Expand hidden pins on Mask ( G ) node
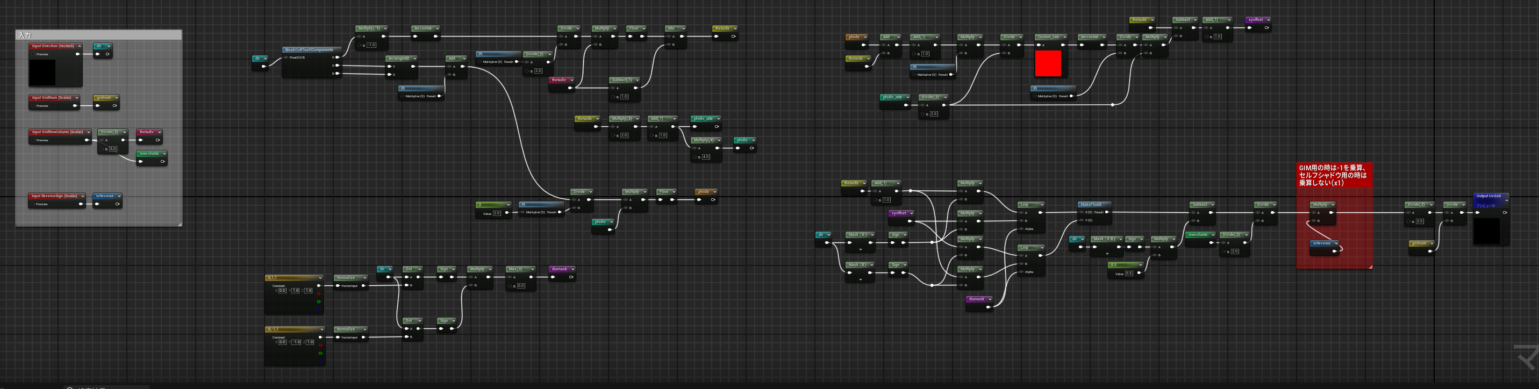Screen dimensions: 1539x389 [860, 249]
